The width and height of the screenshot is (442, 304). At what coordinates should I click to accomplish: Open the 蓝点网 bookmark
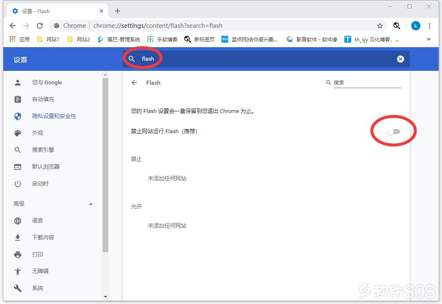[x=250, y=39]
